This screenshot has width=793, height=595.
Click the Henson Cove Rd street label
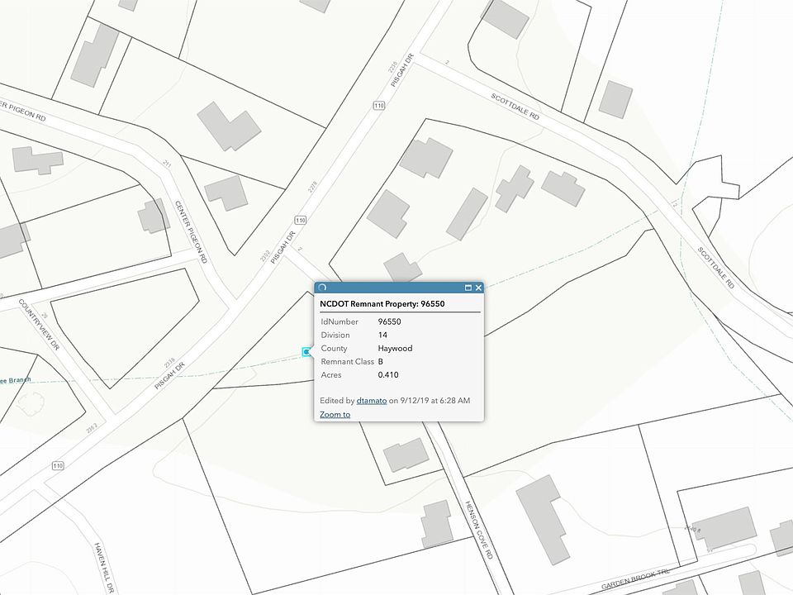click(479, 530)
